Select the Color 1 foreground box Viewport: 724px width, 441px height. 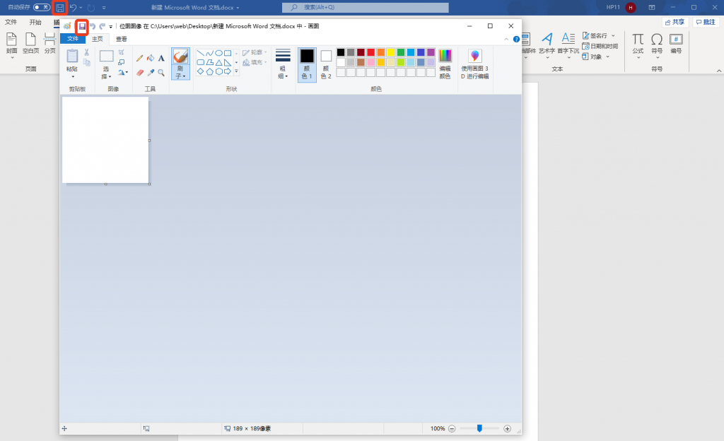point(307,64)
